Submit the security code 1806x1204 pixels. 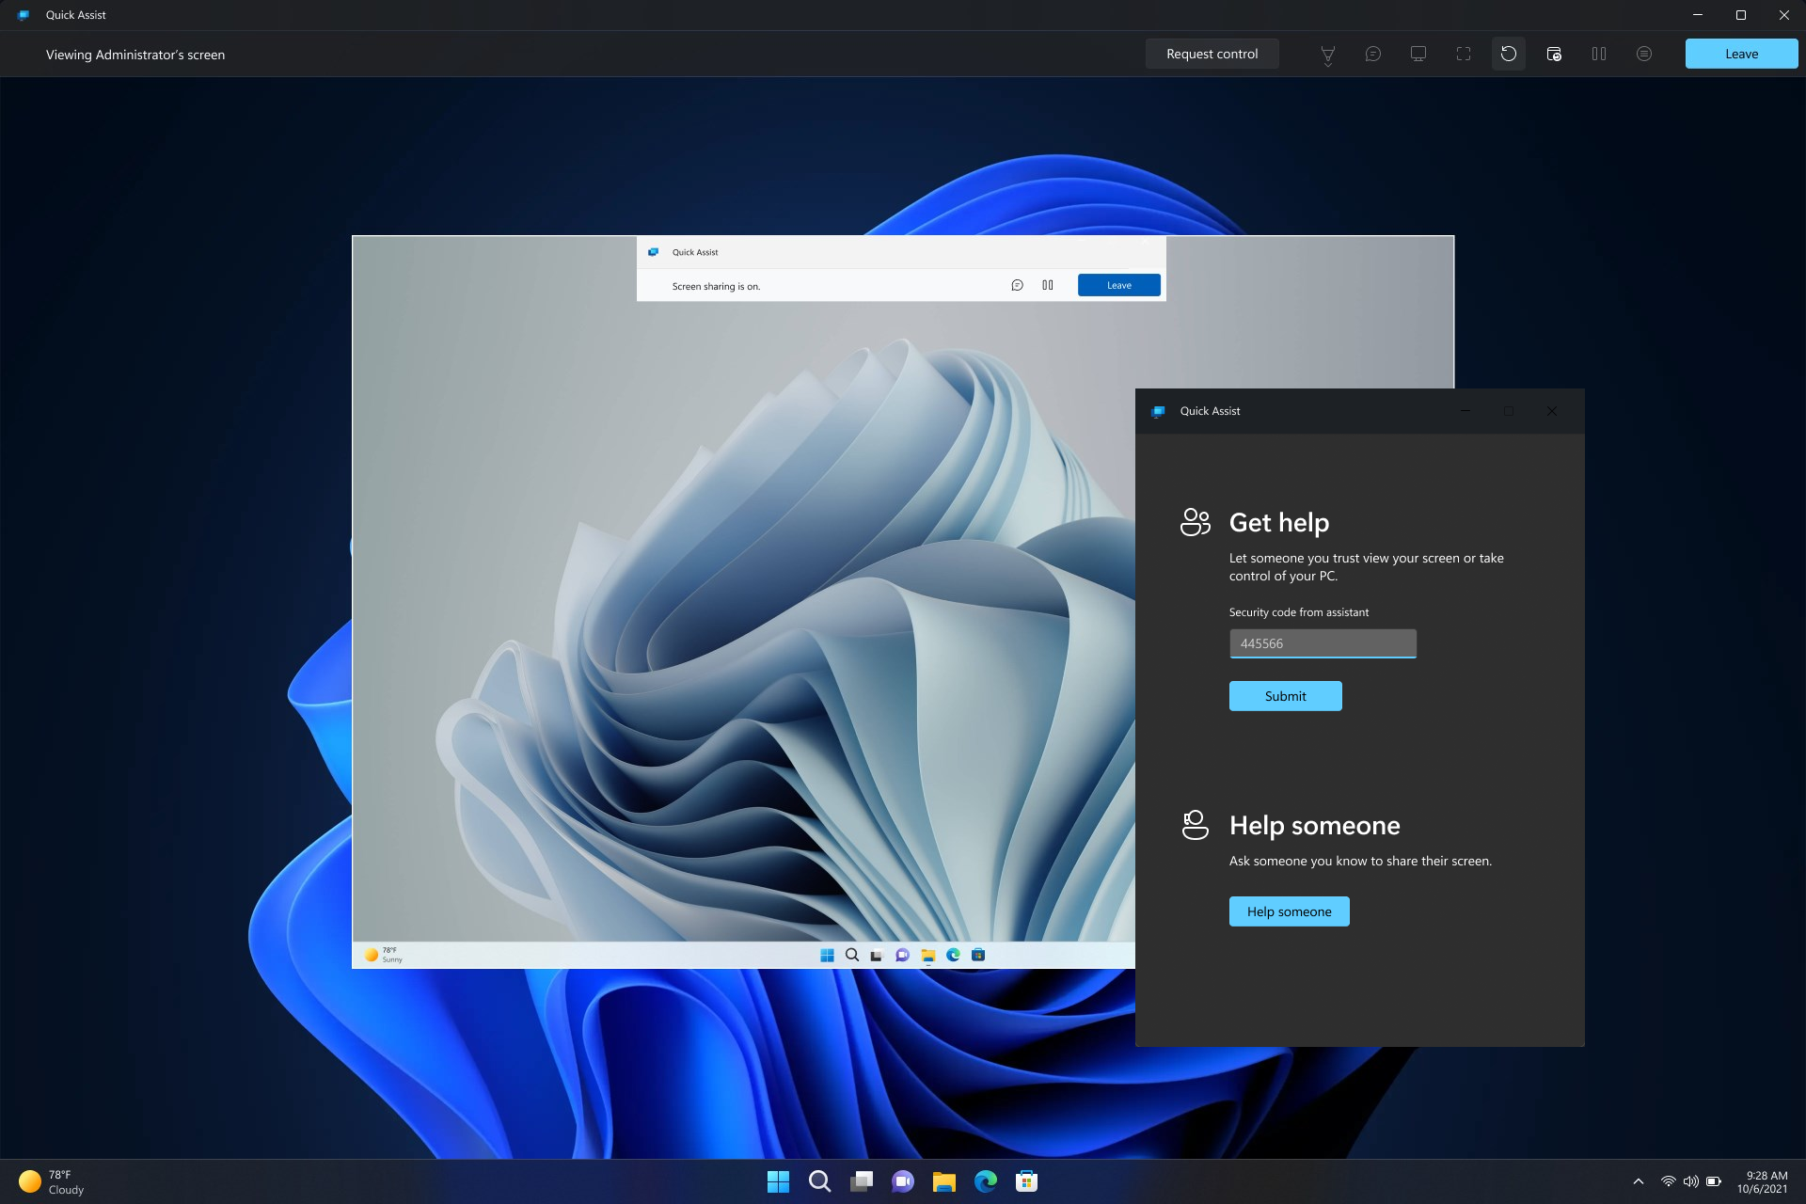[x=1285, y=696]
